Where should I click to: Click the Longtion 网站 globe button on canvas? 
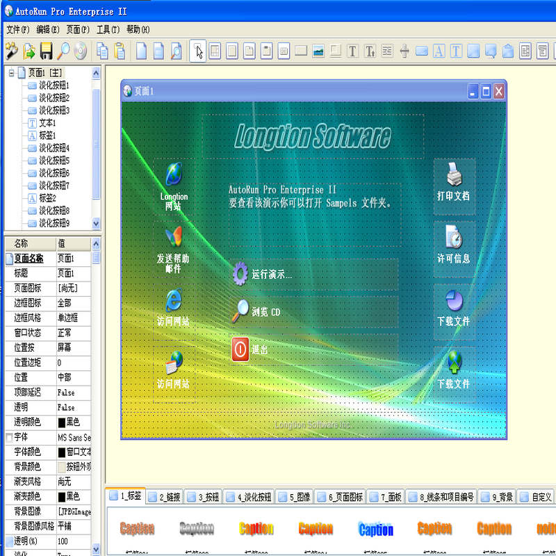(173, 186)
